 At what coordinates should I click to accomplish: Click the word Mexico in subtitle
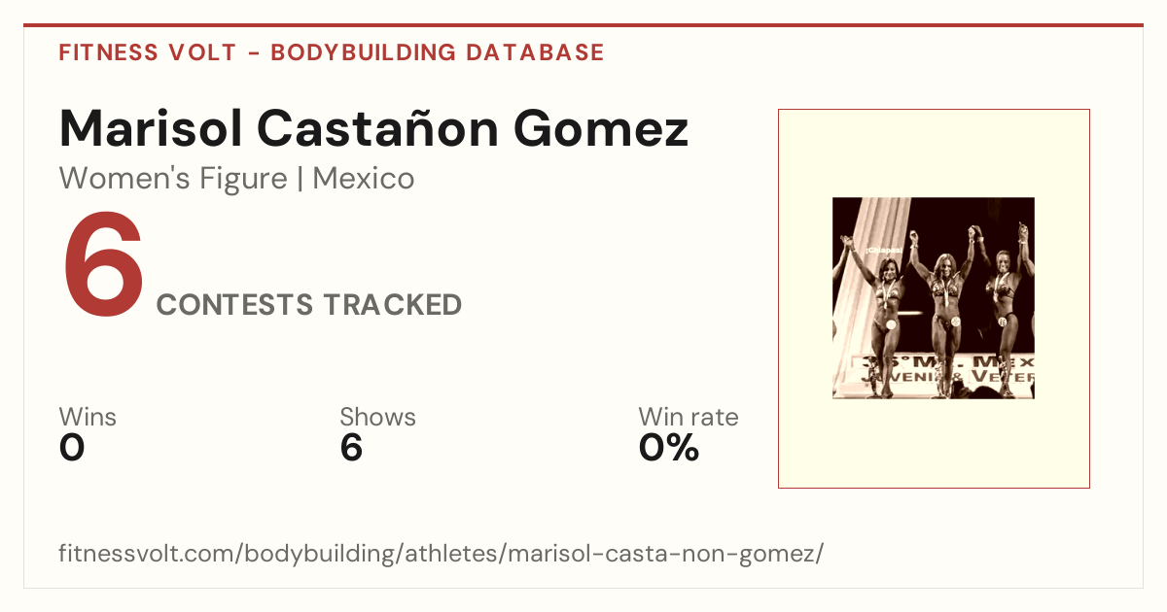tap(364, 179)
